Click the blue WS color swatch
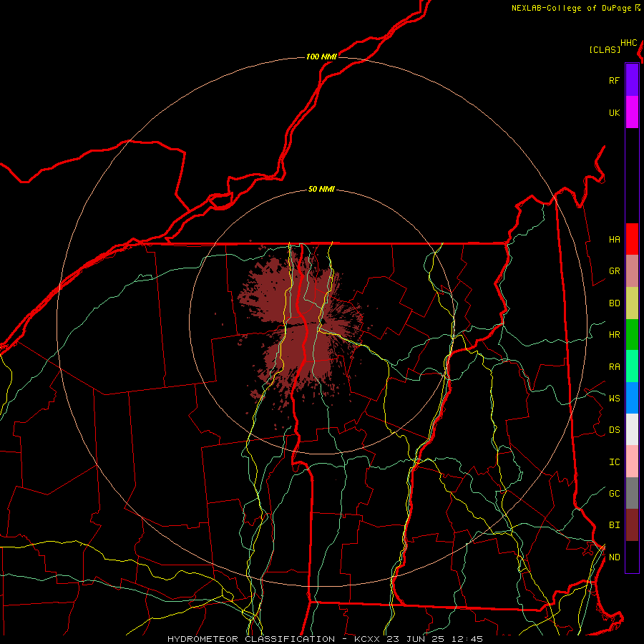 click(632, 398)
